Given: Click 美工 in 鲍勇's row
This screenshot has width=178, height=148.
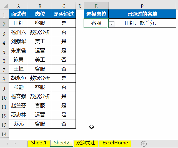Looking at the screenshot, I should [x=40, y=60].
